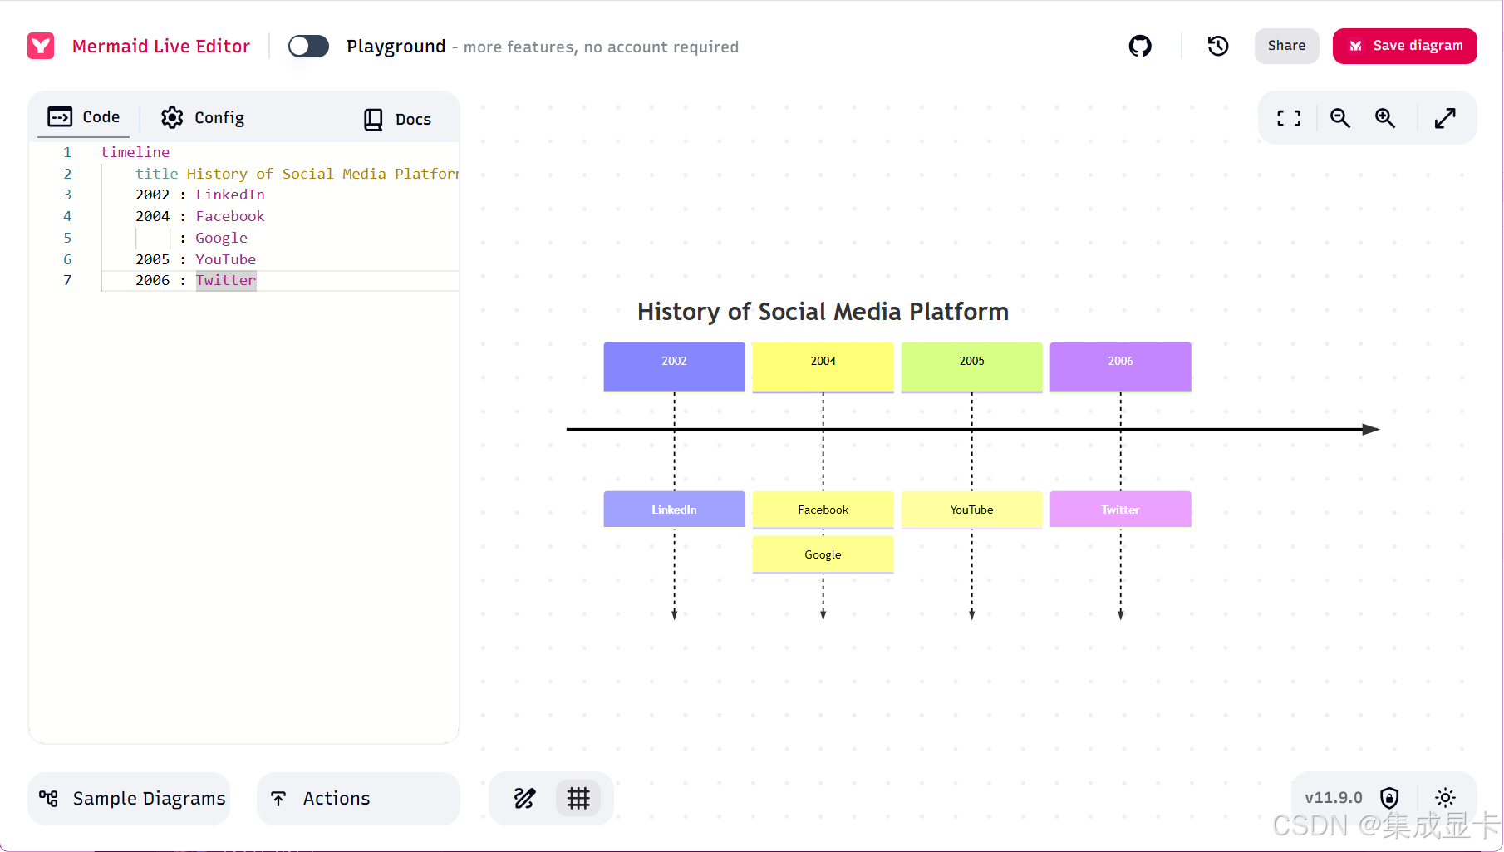Click the Save diagram Mermaid logo icon

1355,46
